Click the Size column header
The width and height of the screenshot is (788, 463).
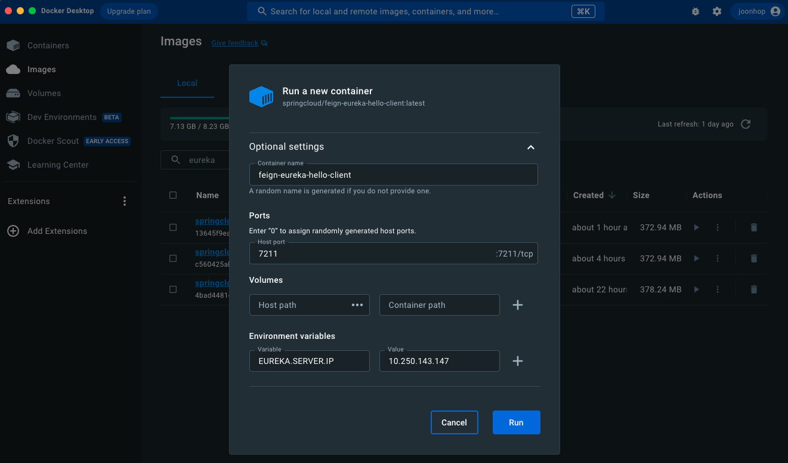point(641,195)
